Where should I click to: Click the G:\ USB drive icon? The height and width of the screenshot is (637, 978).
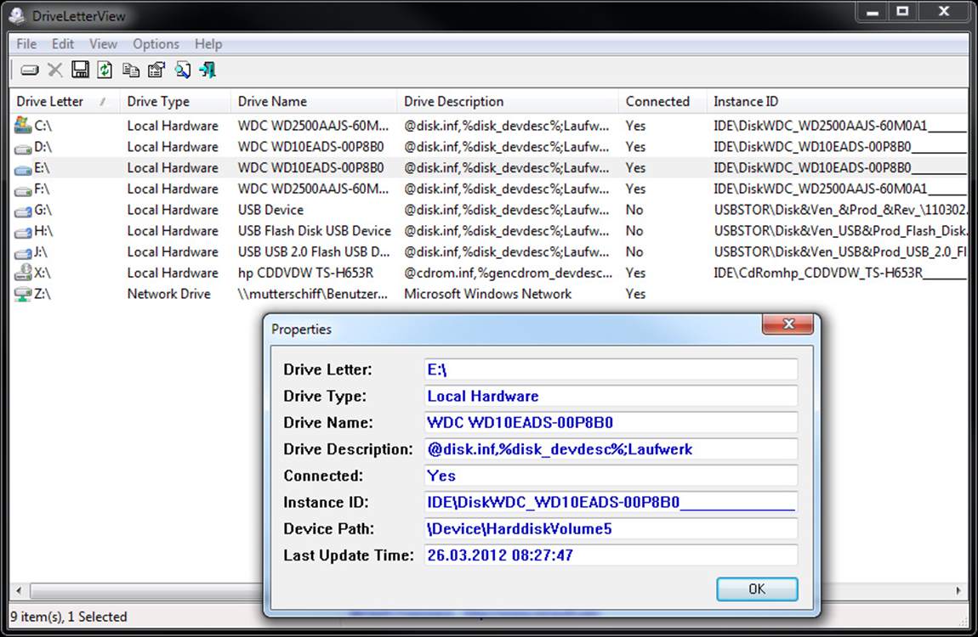23,211
